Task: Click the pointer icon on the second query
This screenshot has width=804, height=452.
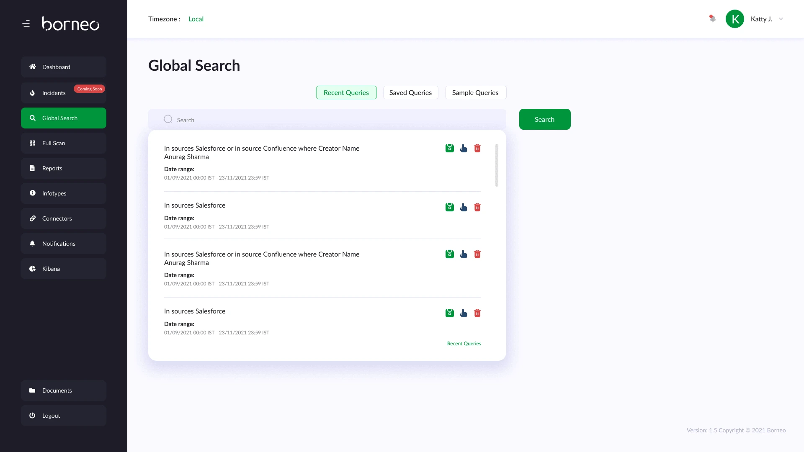Action: pyautogui.click(x=464, y=207)
